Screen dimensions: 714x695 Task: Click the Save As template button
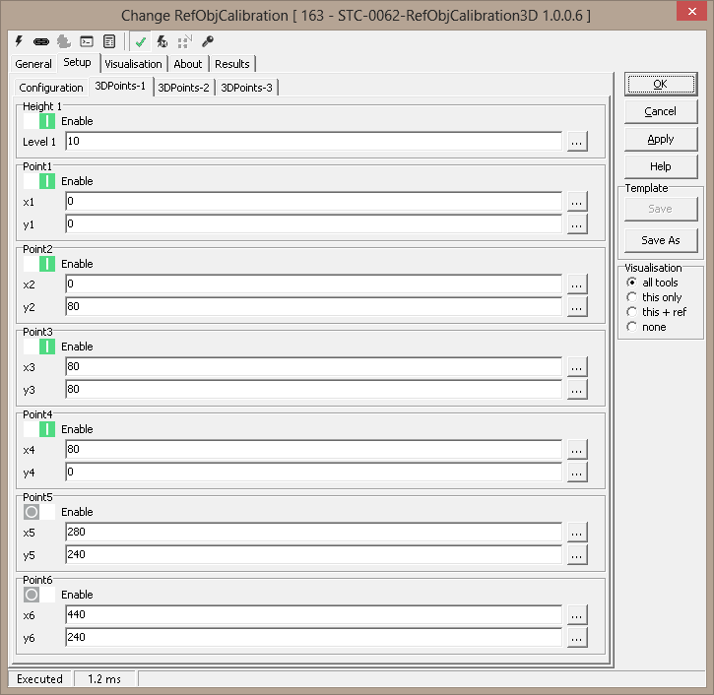coord(660,240)
